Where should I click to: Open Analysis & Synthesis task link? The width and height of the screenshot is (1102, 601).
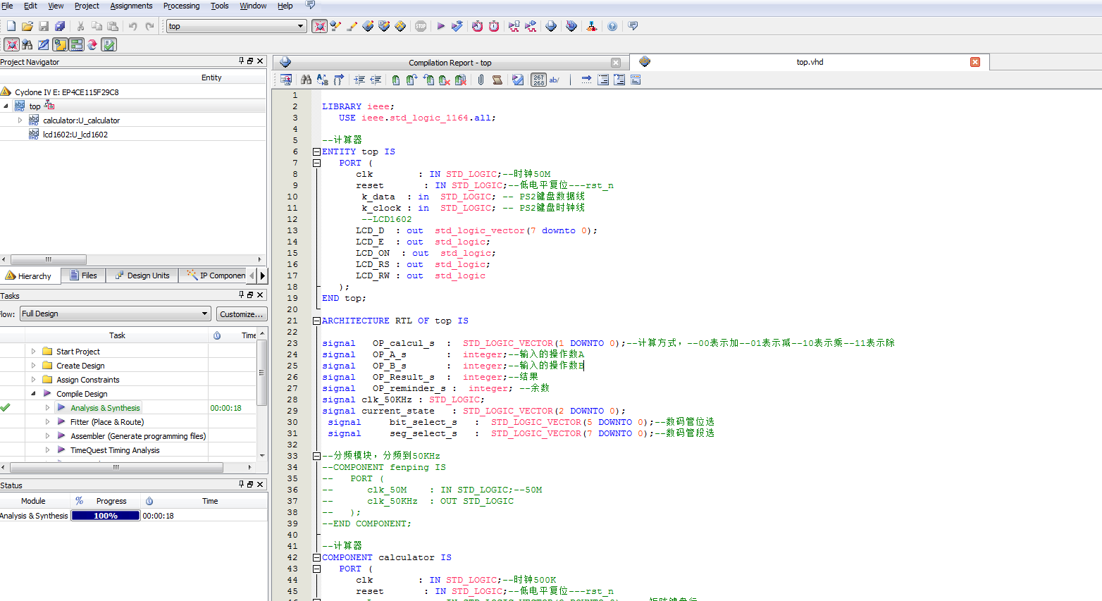point(105,408)
